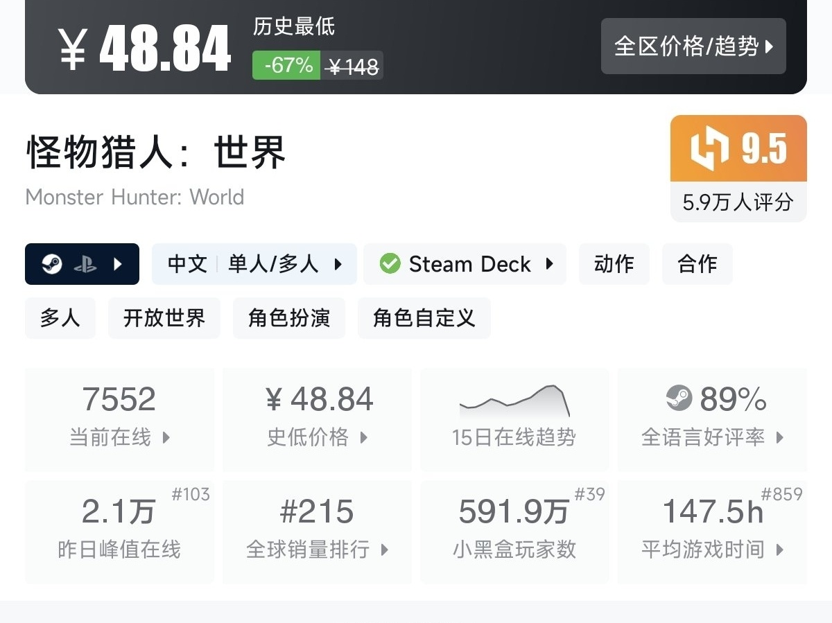832x623 pixels.
Task: Click the PlayStation platform icon
Action: 85,264
